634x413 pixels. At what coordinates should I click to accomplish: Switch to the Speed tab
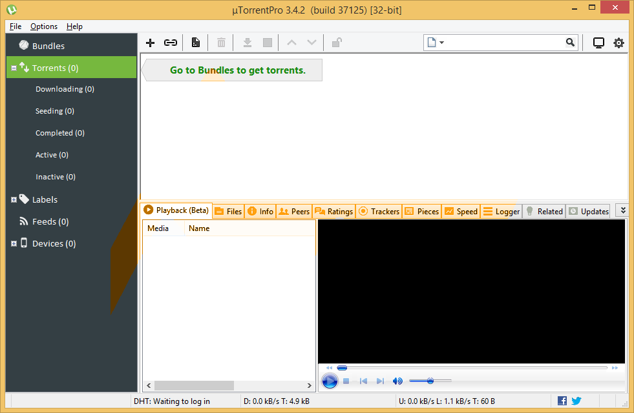[x=461, y=211]
